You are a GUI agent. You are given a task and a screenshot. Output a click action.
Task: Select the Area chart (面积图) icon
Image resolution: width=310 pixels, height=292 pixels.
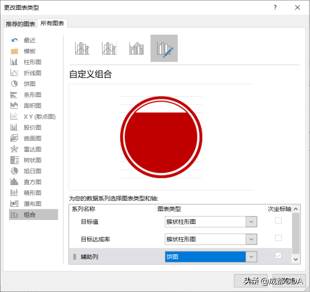(x=14, y=106)
